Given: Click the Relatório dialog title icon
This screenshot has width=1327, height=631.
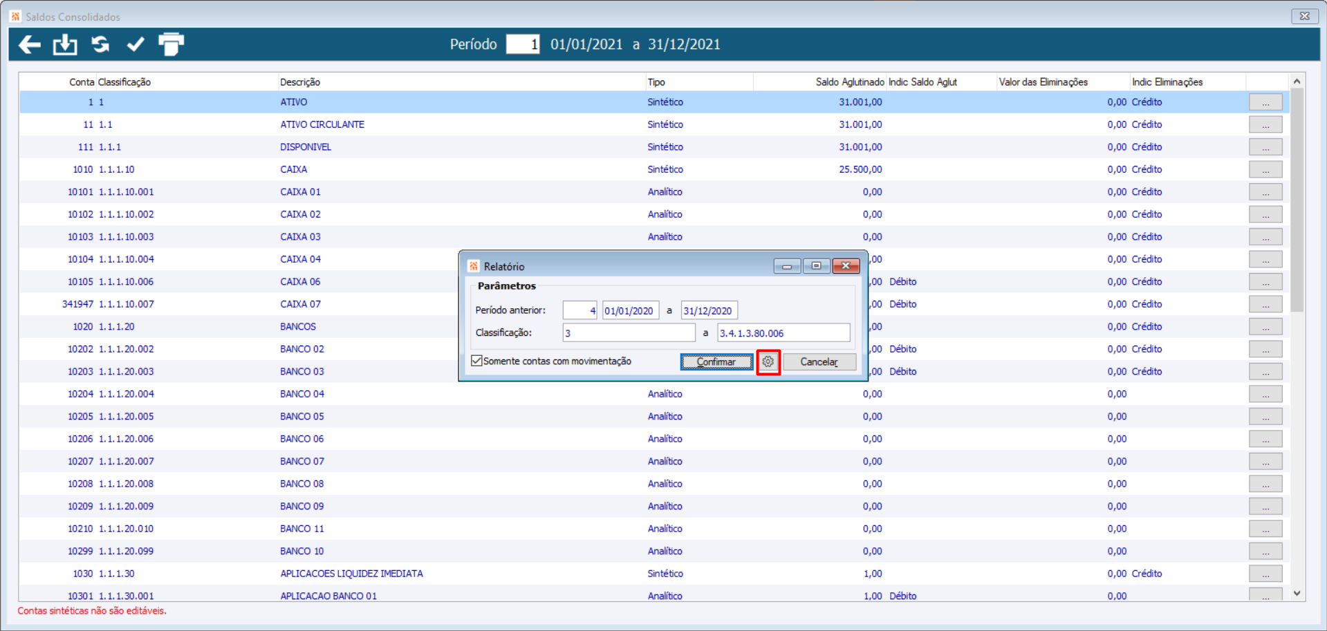Looking at the screenshot, I should (x=474, y=266).
